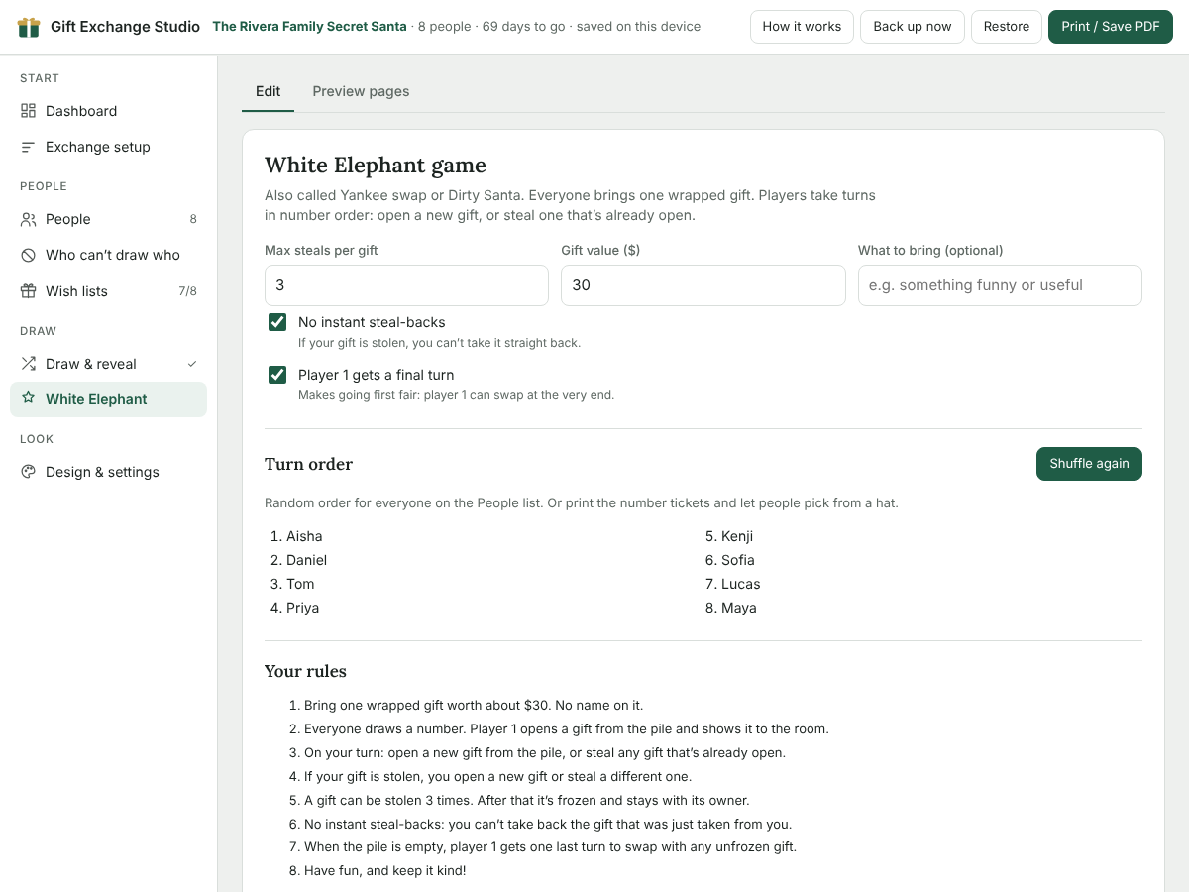Click the Design & settings palette icon
The height and width of the screenshot is (892, 1189).
point(28,472)
